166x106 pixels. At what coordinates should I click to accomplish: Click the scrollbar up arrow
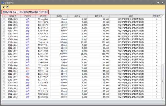163,16
